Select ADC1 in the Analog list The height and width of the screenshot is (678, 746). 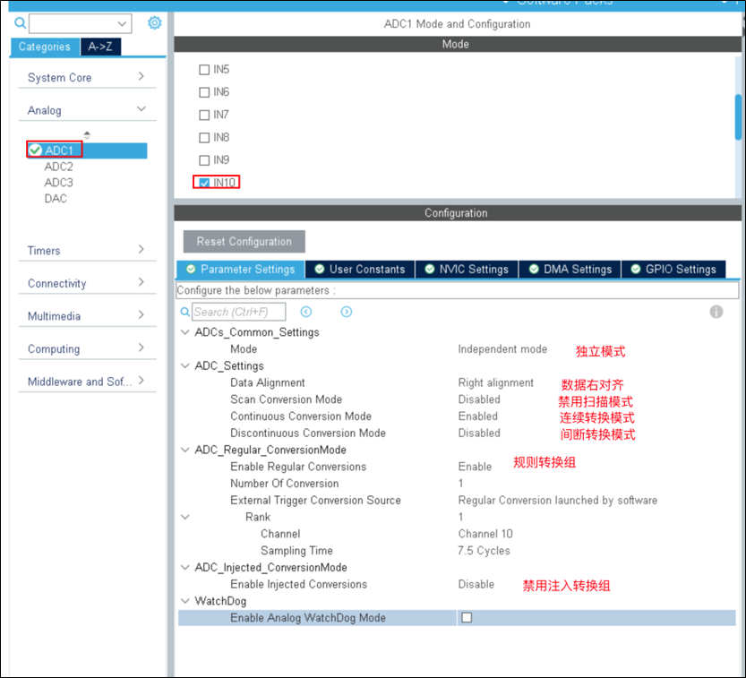(59, 150)
